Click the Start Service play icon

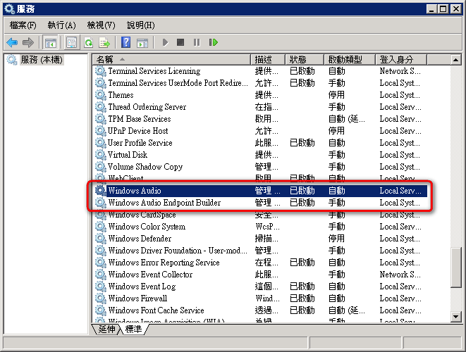tap(165, 42)
